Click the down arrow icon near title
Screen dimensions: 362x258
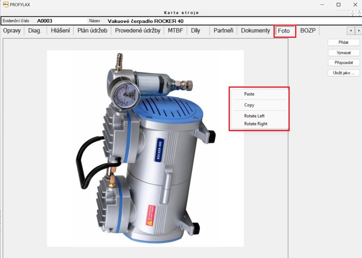[359, 13]
